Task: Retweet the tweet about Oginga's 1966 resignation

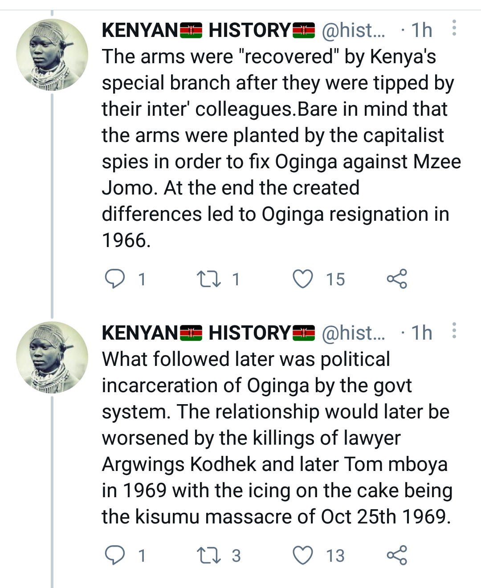Action: point(209,279)
